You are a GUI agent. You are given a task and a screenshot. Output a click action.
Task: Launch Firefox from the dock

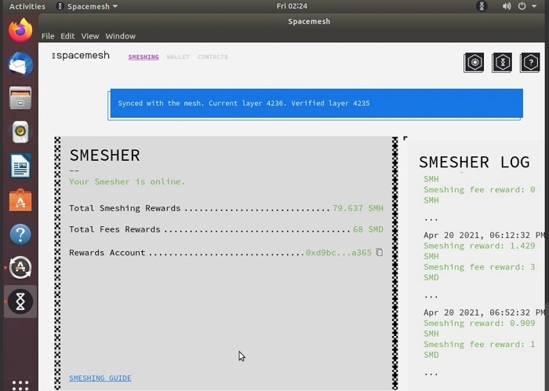[20, 31]
